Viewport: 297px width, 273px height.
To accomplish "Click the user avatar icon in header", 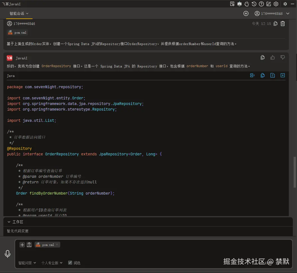I will pos(257,13).
